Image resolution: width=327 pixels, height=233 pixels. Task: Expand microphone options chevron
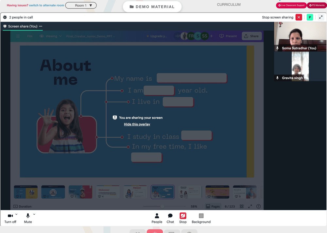(x=34, y=214)
